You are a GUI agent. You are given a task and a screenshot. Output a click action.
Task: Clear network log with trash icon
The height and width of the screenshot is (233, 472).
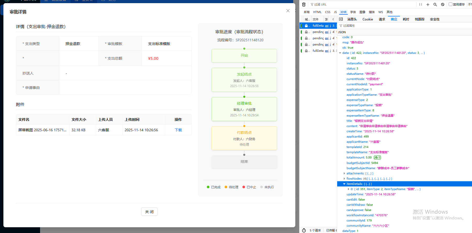tap(304, 4)
